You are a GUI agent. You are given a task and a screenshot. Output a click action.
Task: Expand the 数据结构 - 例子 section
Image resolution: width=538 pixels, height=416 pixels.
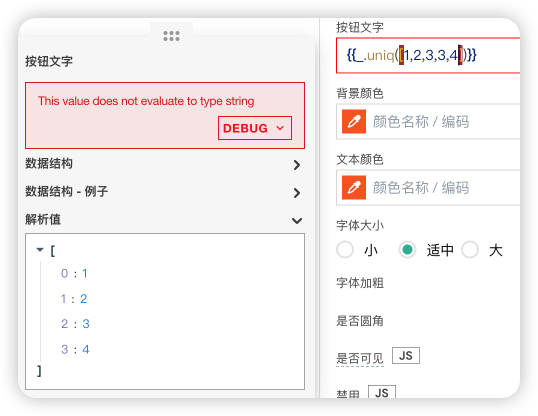tap(297, 192)
